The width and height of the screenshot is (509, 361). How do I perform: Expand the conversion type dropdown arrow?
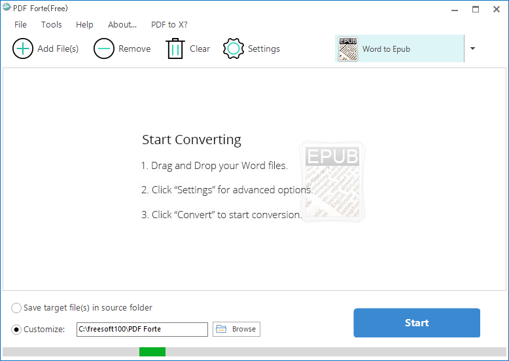click(x=472, y=48)
